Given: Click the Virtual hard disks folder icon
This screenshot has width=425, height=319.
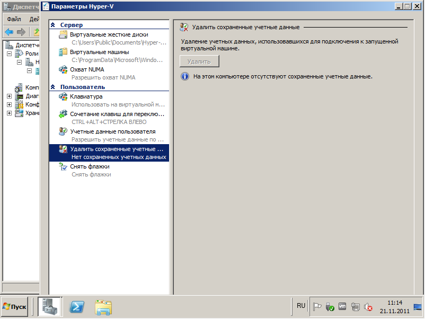Looking at the screenshot, I should tap(63, 34).
